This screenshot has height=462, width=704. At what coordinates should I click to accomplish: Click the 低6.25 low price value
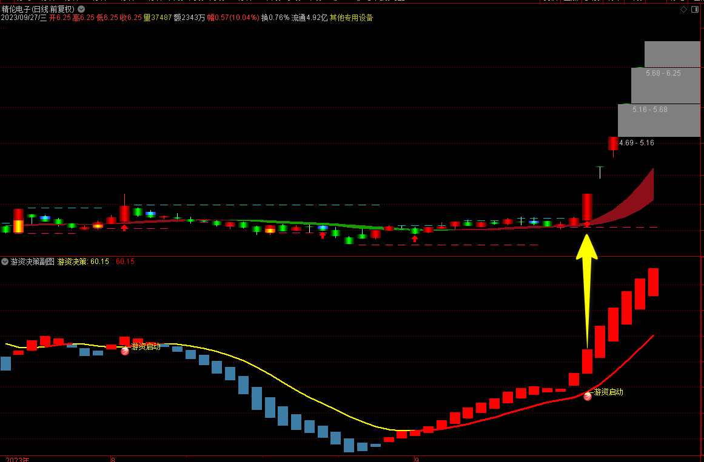pyautogui.click(x=107, y=18)
